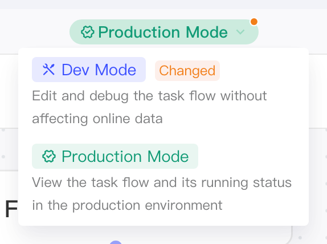Click the 'View the task flow' description line
The image size is (327, 244).
[x=162, y=182]
